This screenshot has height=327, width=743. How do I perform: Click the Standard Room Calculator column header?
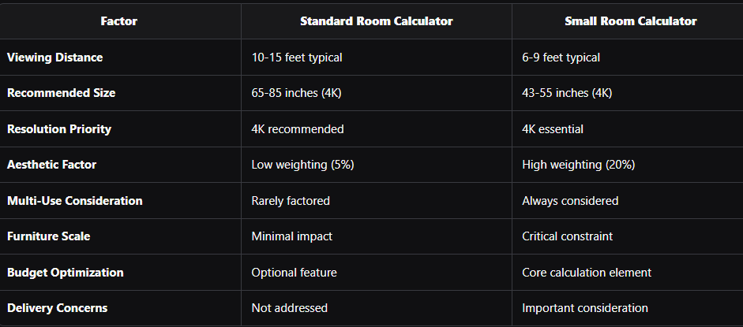376,21
